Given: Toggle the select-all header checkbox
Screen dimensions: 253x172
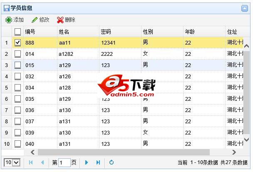Looking at the screenshot, I should (17, 32).
